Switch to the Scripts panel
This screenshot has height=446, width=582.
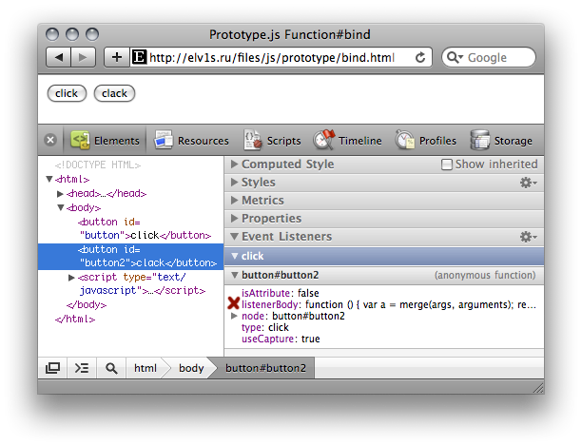[272, 141]
